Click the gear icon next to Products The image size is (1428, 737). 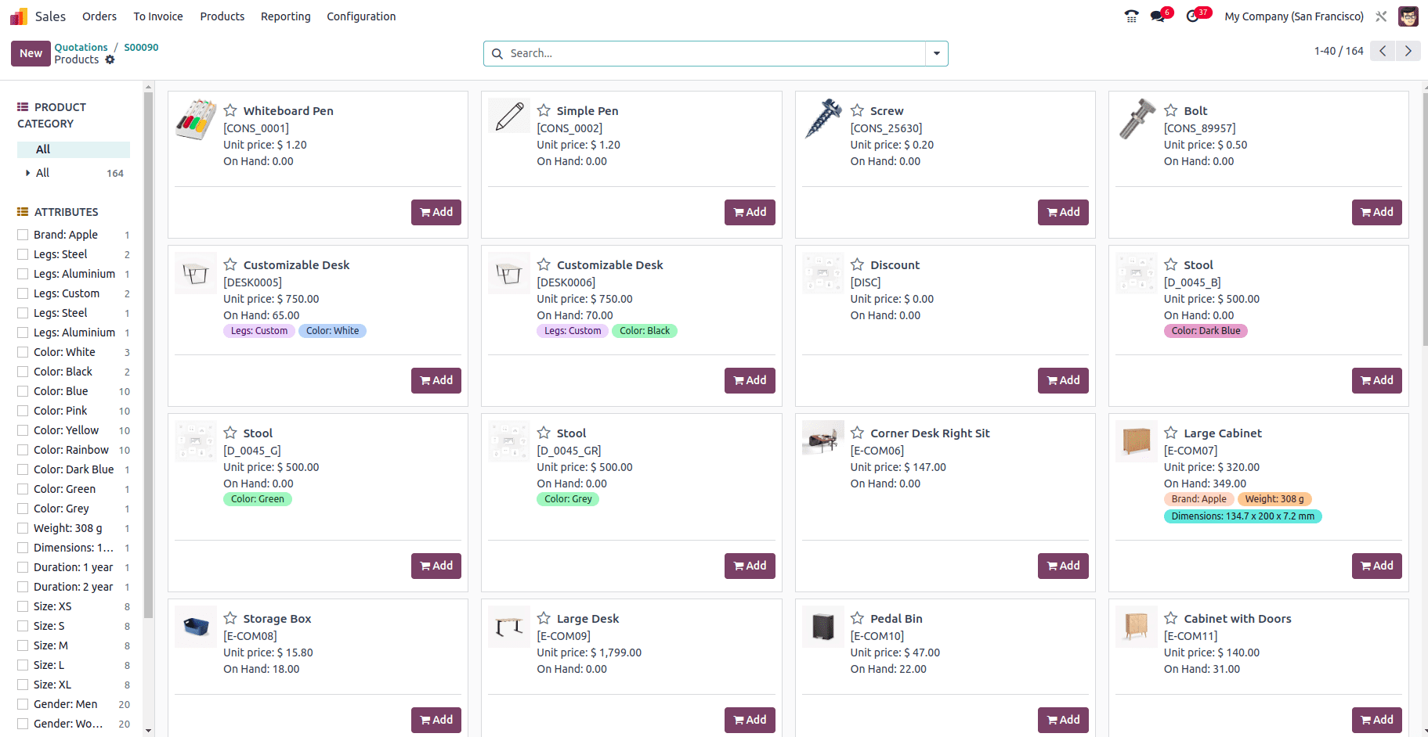[x=110, y=59]
